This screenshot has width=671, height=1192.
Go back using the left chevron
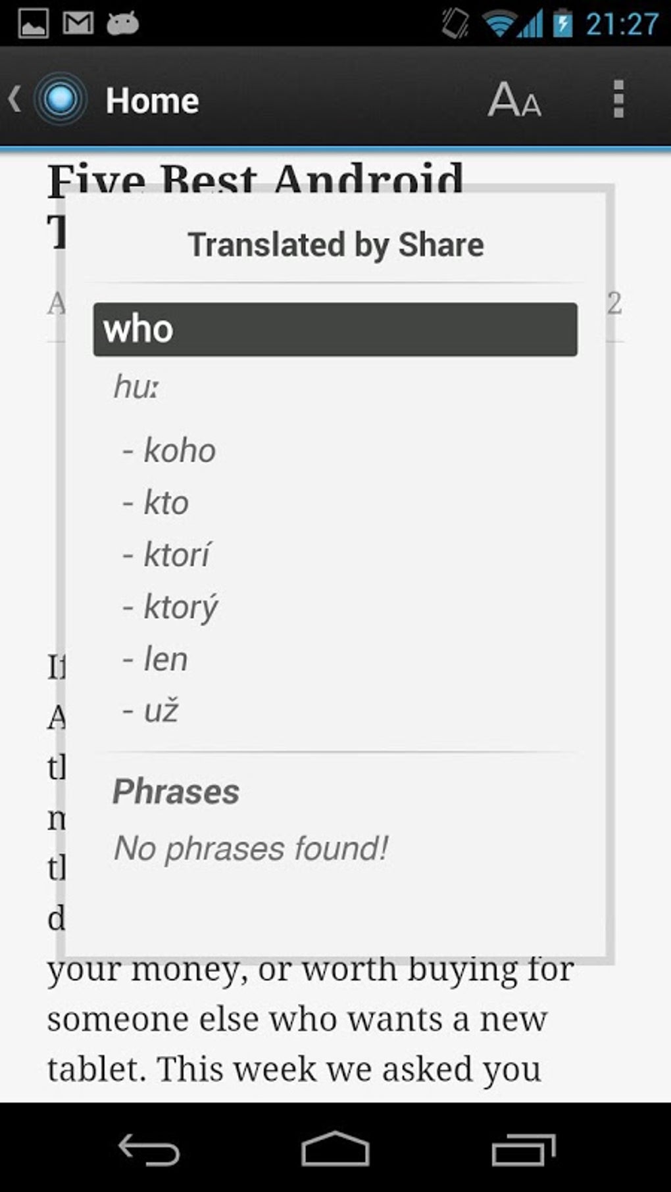tap(14, 100)
